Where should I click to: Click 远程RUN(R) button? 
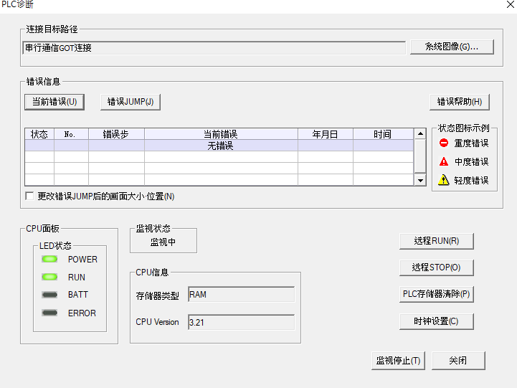coord(436,241)
